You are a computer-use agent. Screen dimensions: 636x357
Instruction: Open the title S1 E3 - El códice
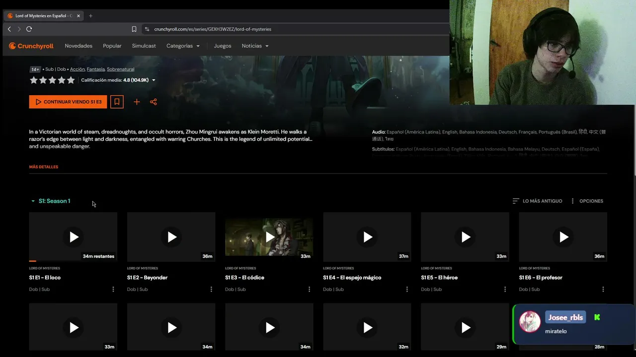click(x=244, y=278)
